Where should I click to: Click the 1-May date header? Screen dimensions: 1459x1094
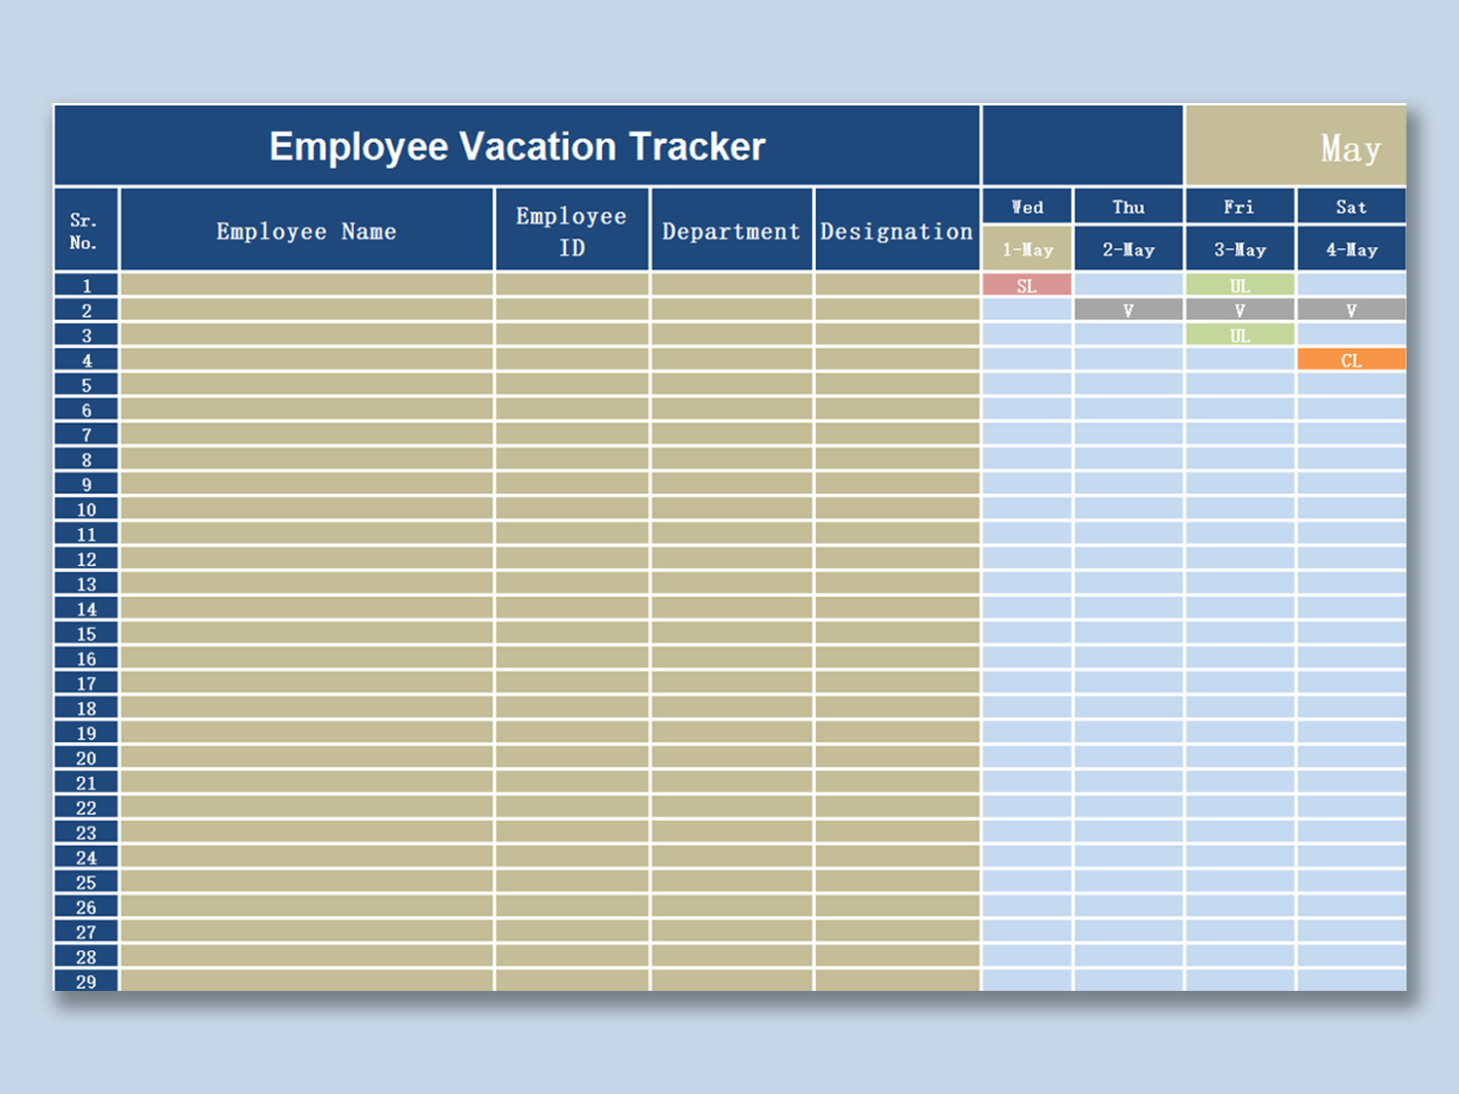click(1026, 249)
